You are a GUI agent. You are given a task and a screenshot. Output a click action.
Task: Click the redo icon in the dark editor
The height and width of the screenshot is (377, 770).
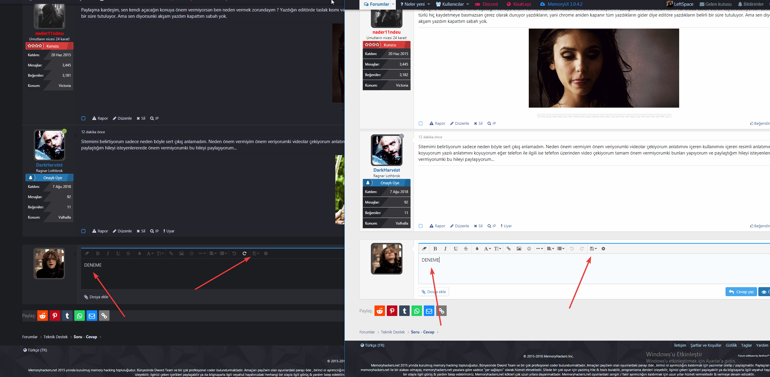(245, 253)
